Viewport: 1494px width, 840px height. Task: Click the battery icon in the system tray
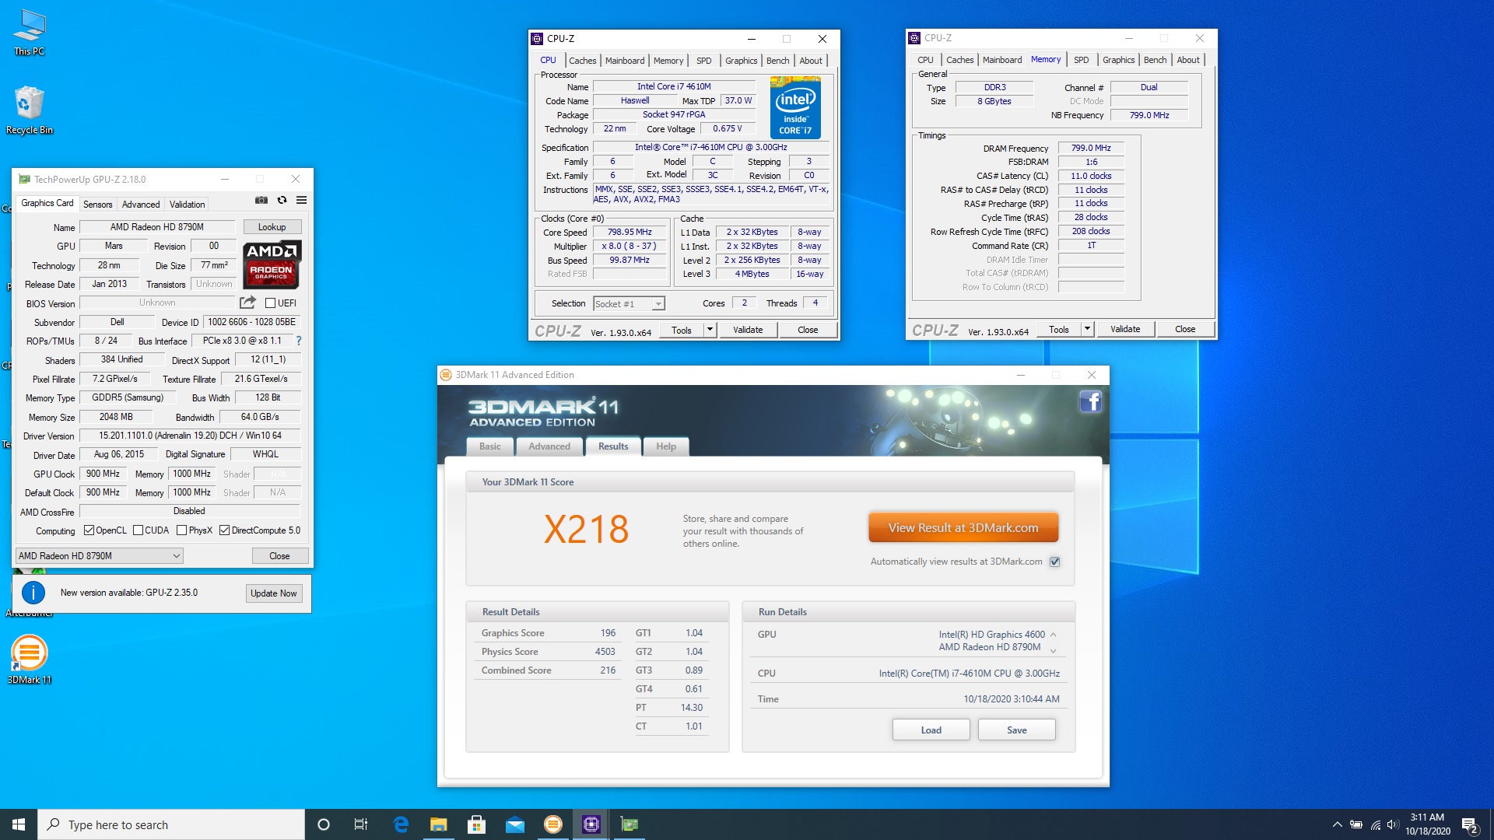click(x=1356, y=824)
